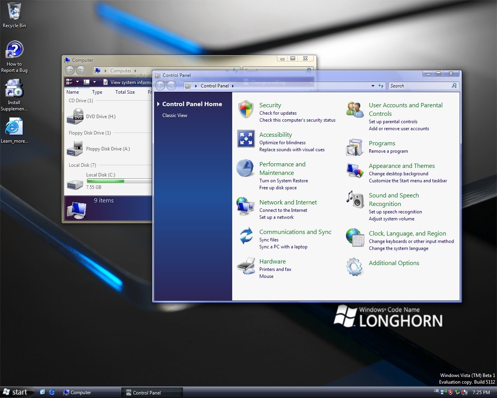
Task: Click Mouse link under Hardware
Action: [x=266, y=276]
